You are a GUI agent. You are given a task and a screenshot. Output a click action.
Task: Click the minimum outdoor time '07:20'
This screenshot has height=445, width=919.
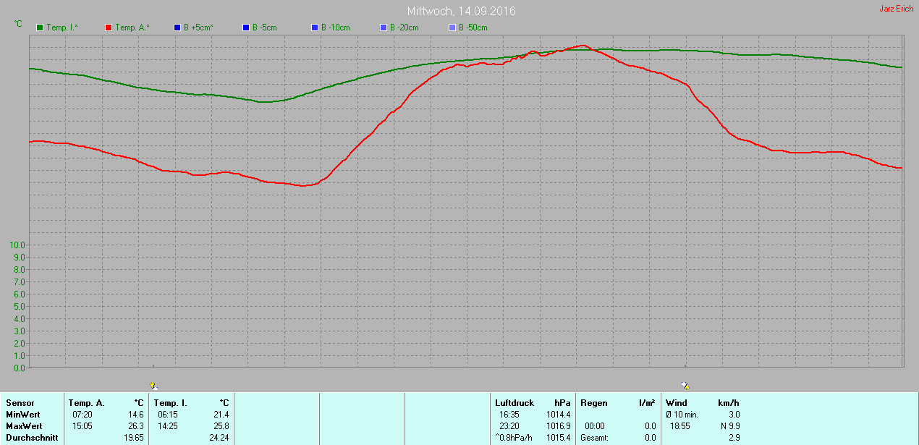(82, 415)
